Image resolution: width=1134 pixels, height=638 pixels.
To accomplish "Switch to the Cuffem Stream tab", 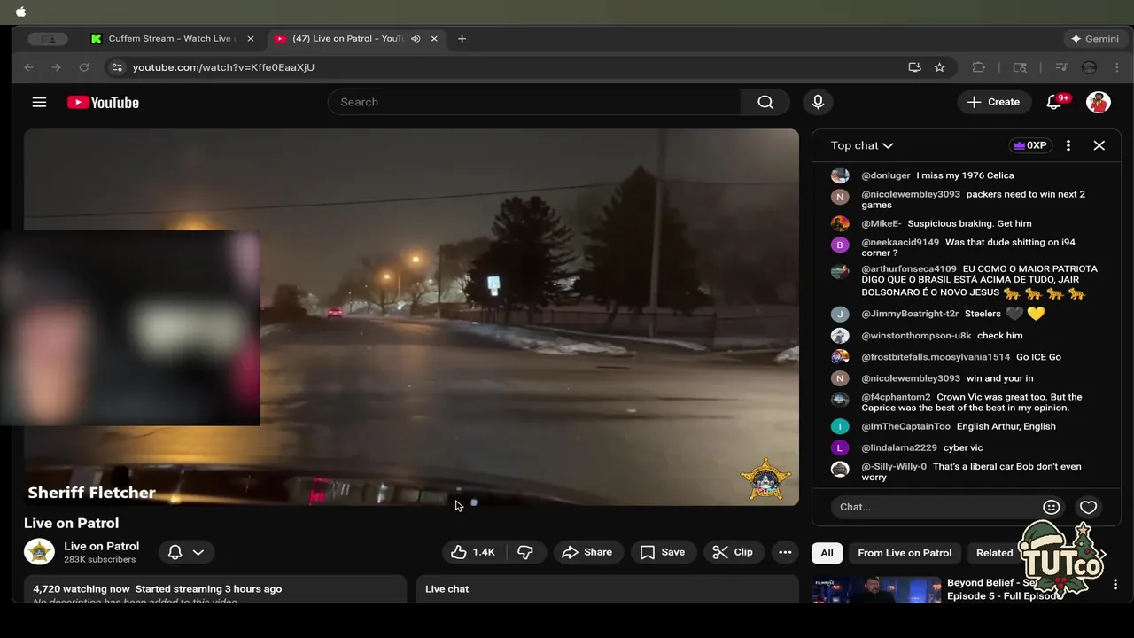I will pos(172,39).
